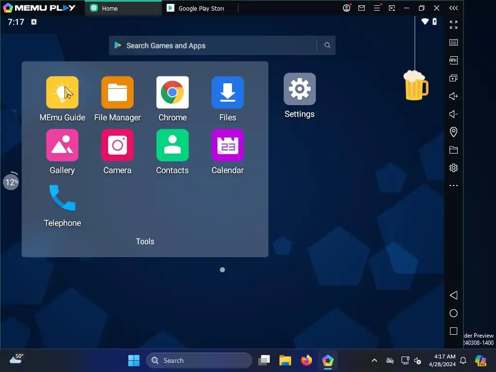
Task: Click the 12% performance floating bubble
Action: coord(11,182)
